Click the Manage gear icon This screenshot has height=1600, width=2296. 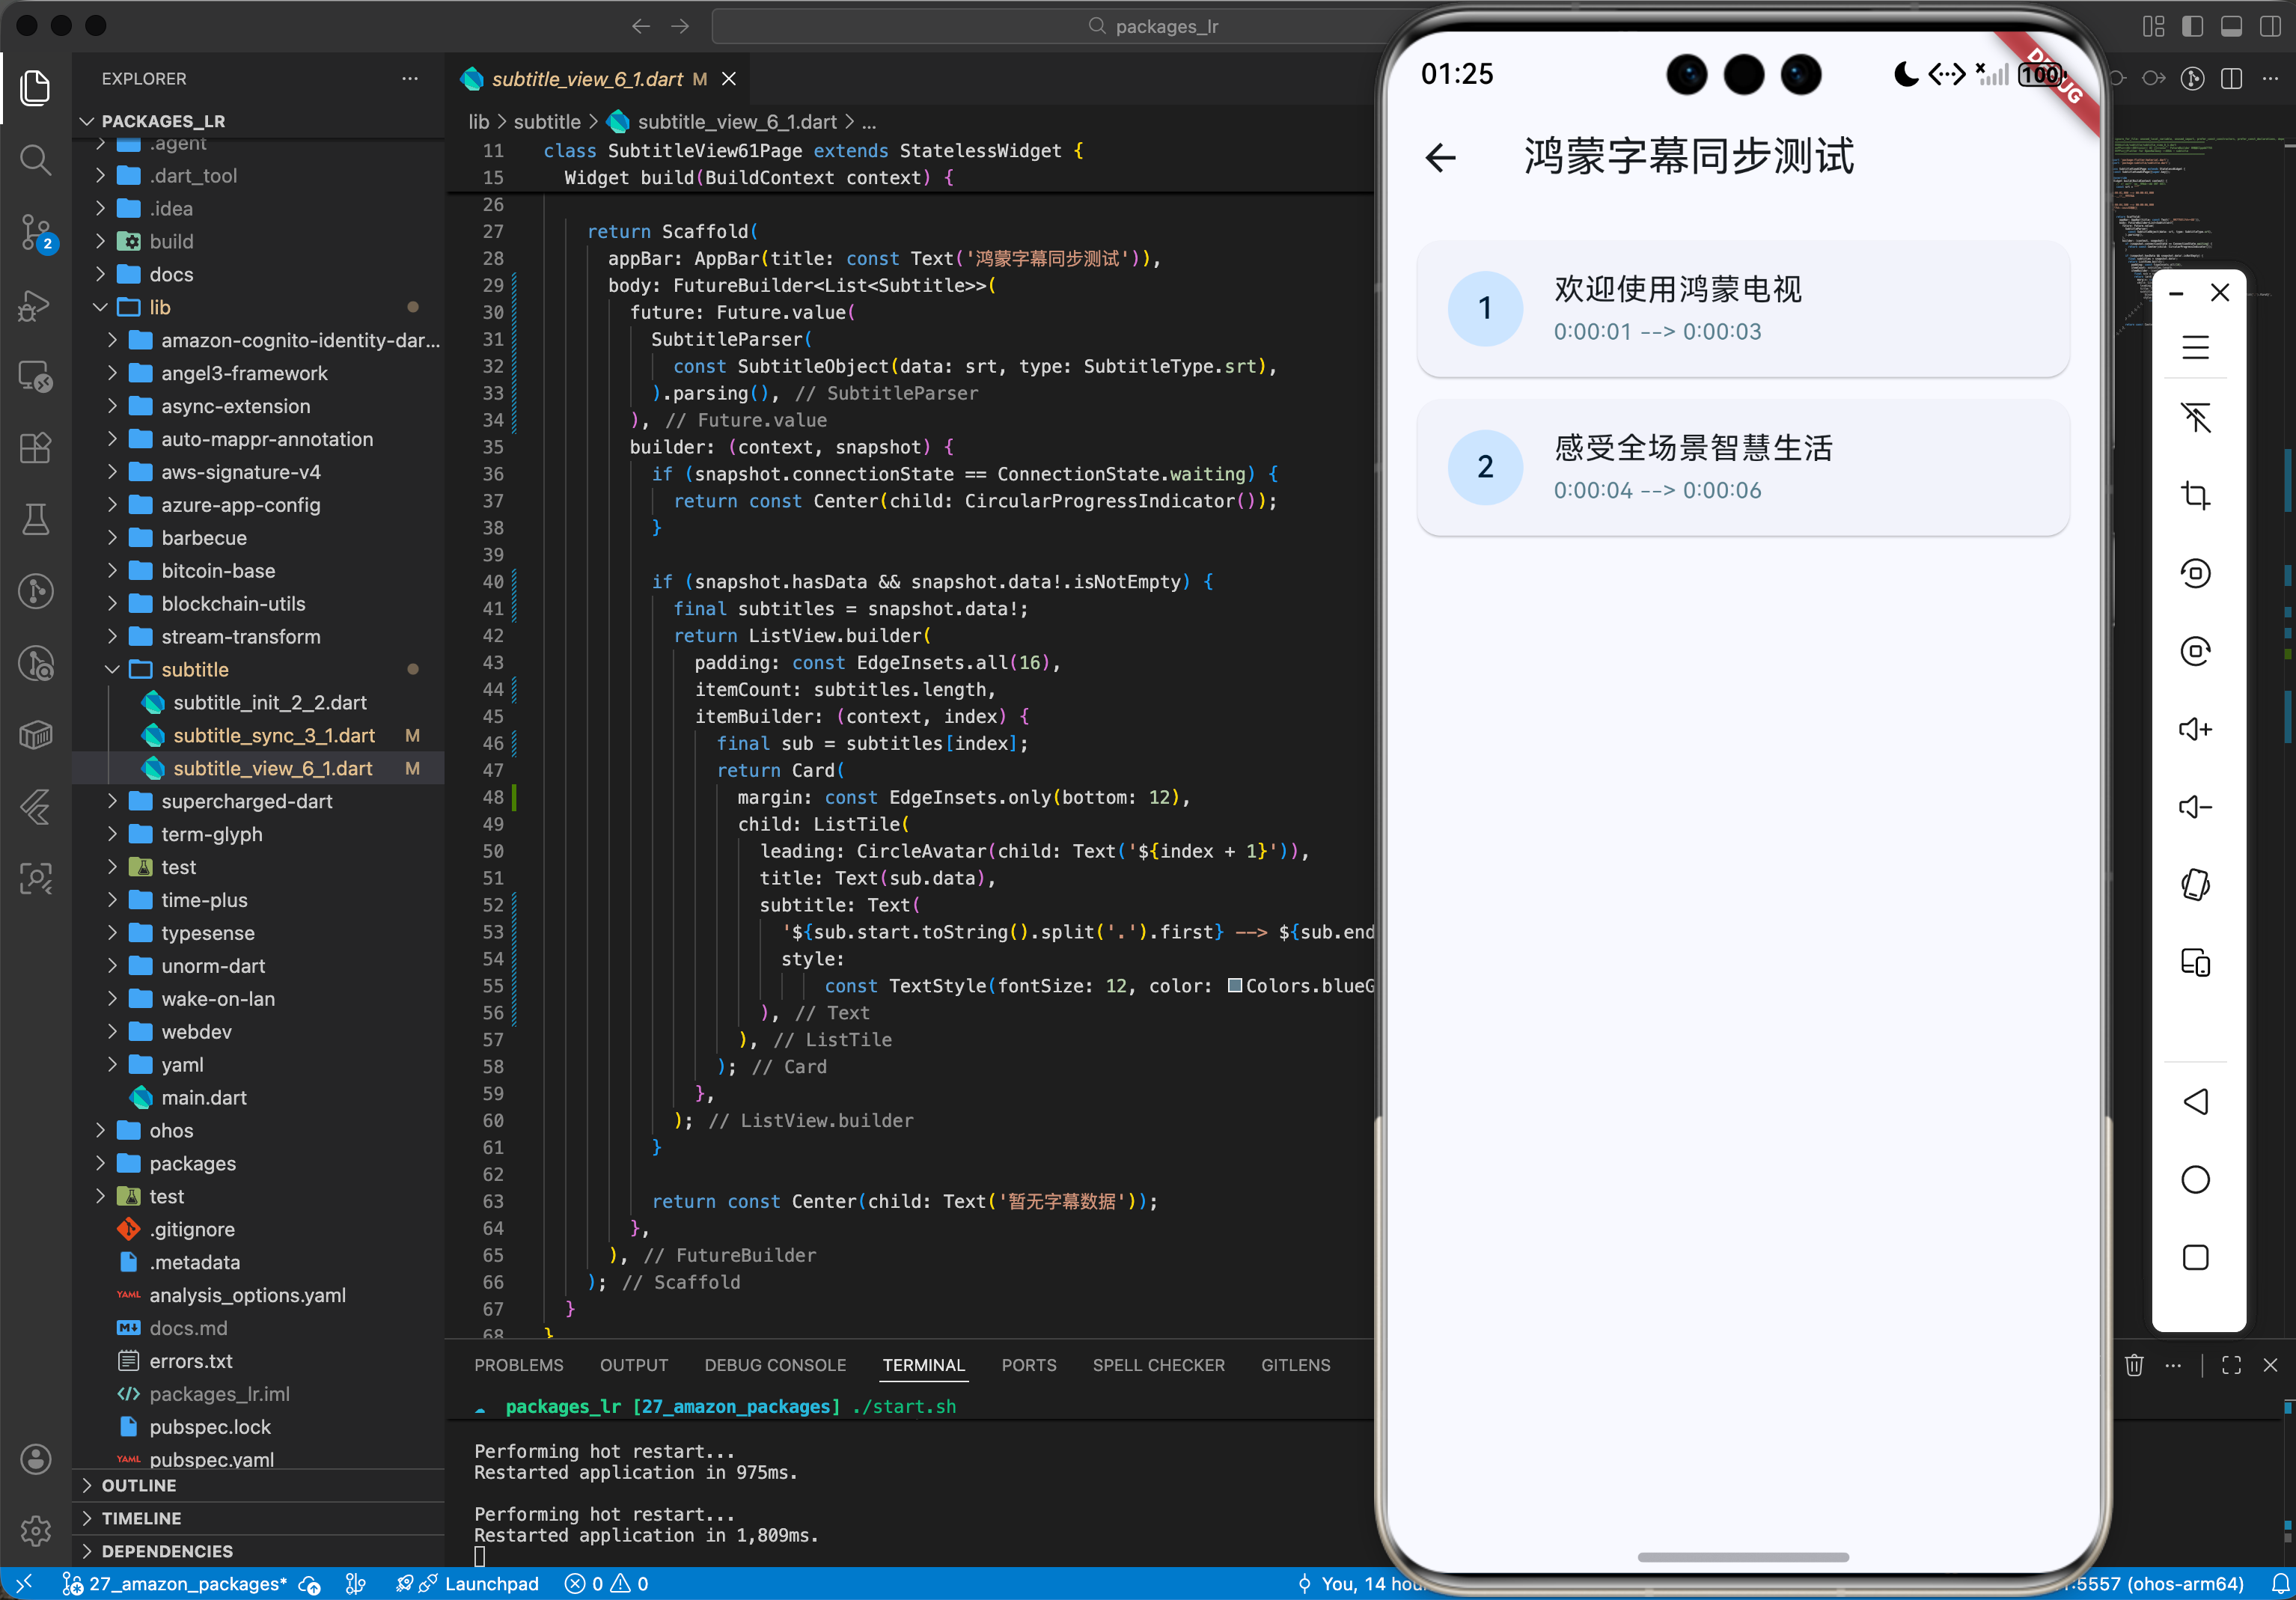tap(36, 1530)
